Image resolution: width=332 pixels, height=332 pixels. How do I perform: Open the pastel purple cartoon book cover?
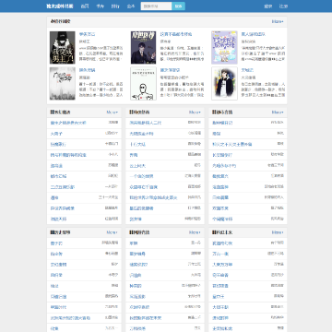tap(224, 48)
